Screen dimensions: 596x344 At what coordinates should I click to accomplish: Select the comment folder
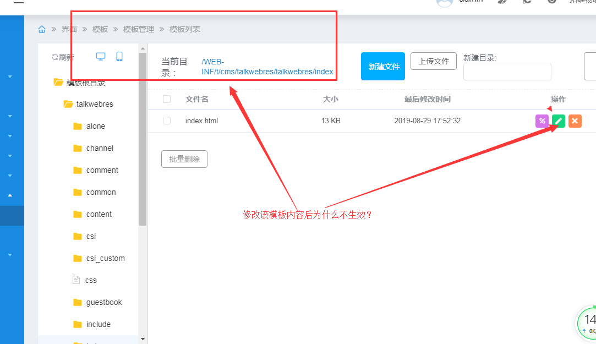pyautogui.click(x=102, y=170)
